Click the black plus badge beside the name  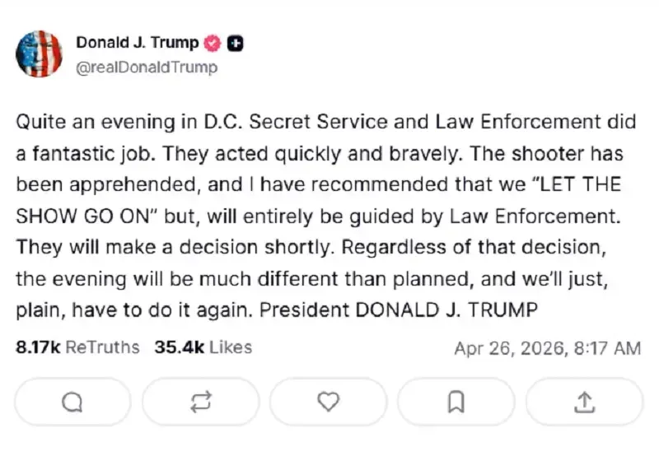(235, 44)
